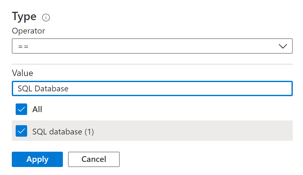Cancel the filter dialog
The image size is (303, 175).
pos(94,159)
